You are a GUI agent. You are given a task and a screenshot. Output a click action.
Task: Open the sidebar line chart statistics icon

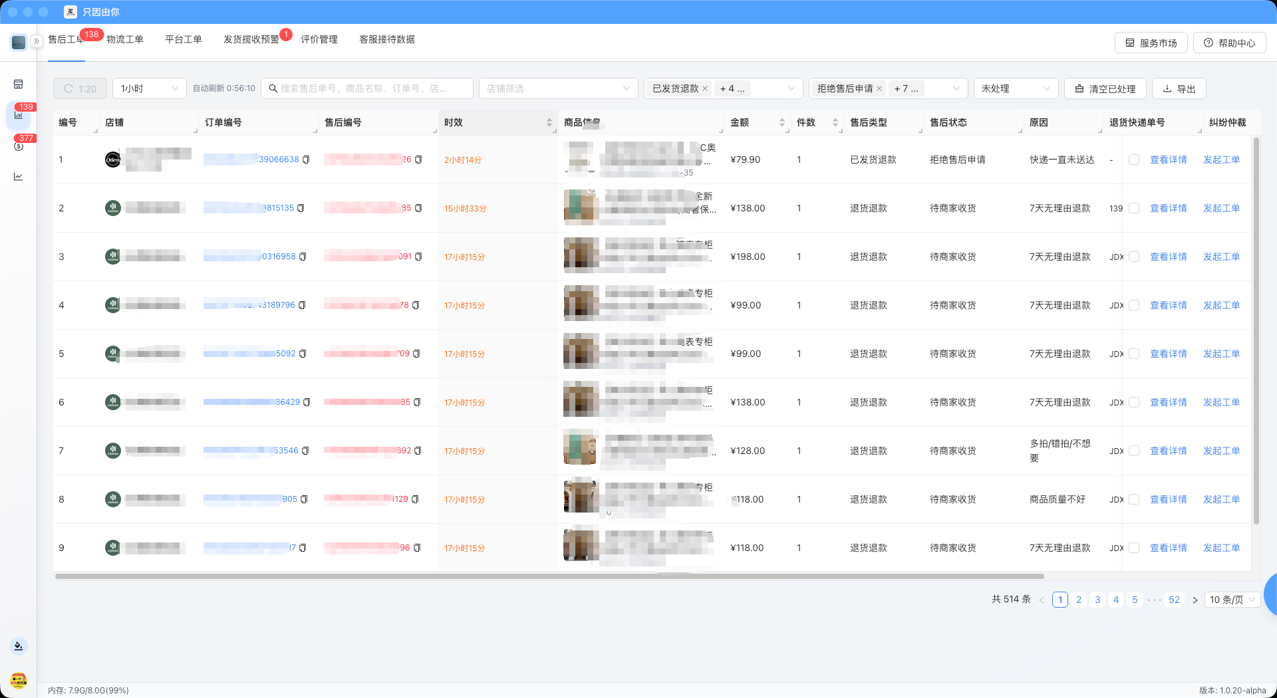coord(19,177)
